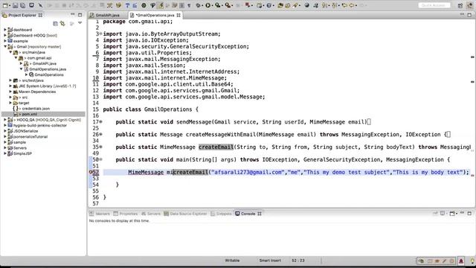Expand the Dashboard-HOOQ project
The height and width of the screenshot is (268, 476).
[x=5, y=35]
